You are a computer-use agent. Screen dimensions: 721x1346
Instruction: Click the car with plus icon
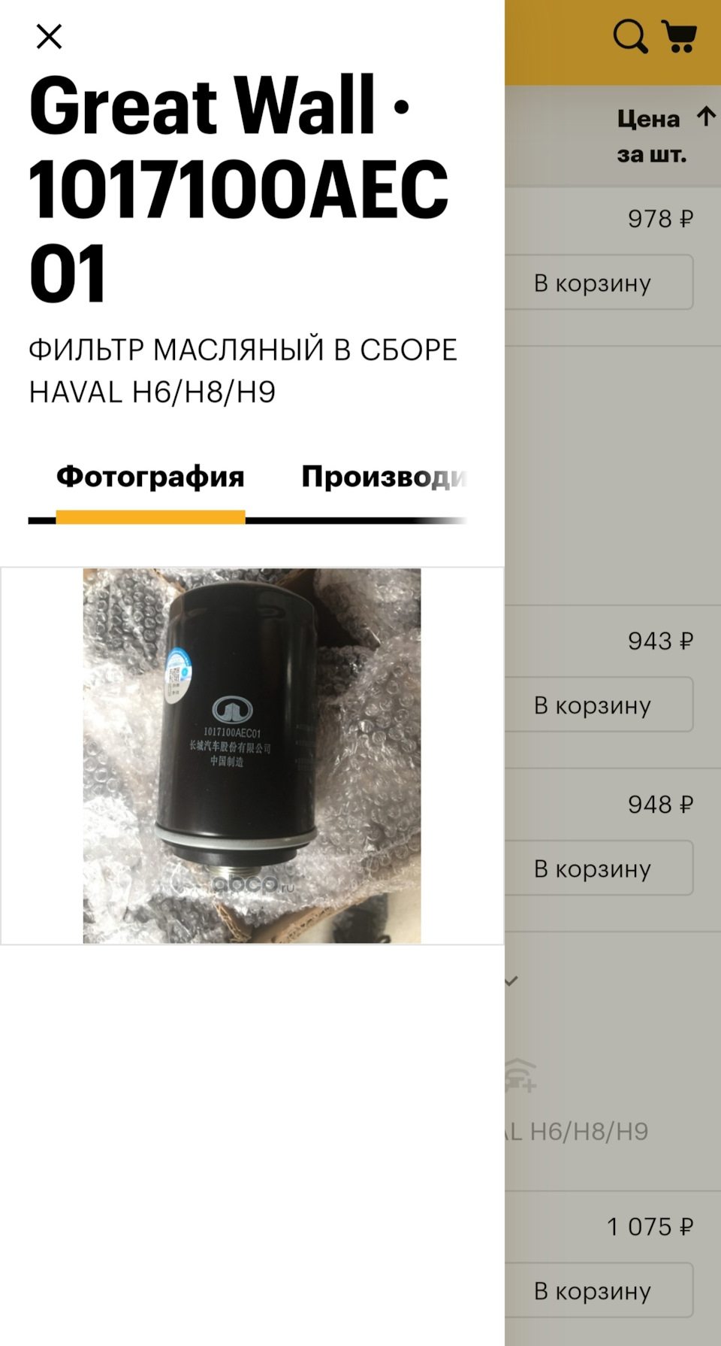520,1075
